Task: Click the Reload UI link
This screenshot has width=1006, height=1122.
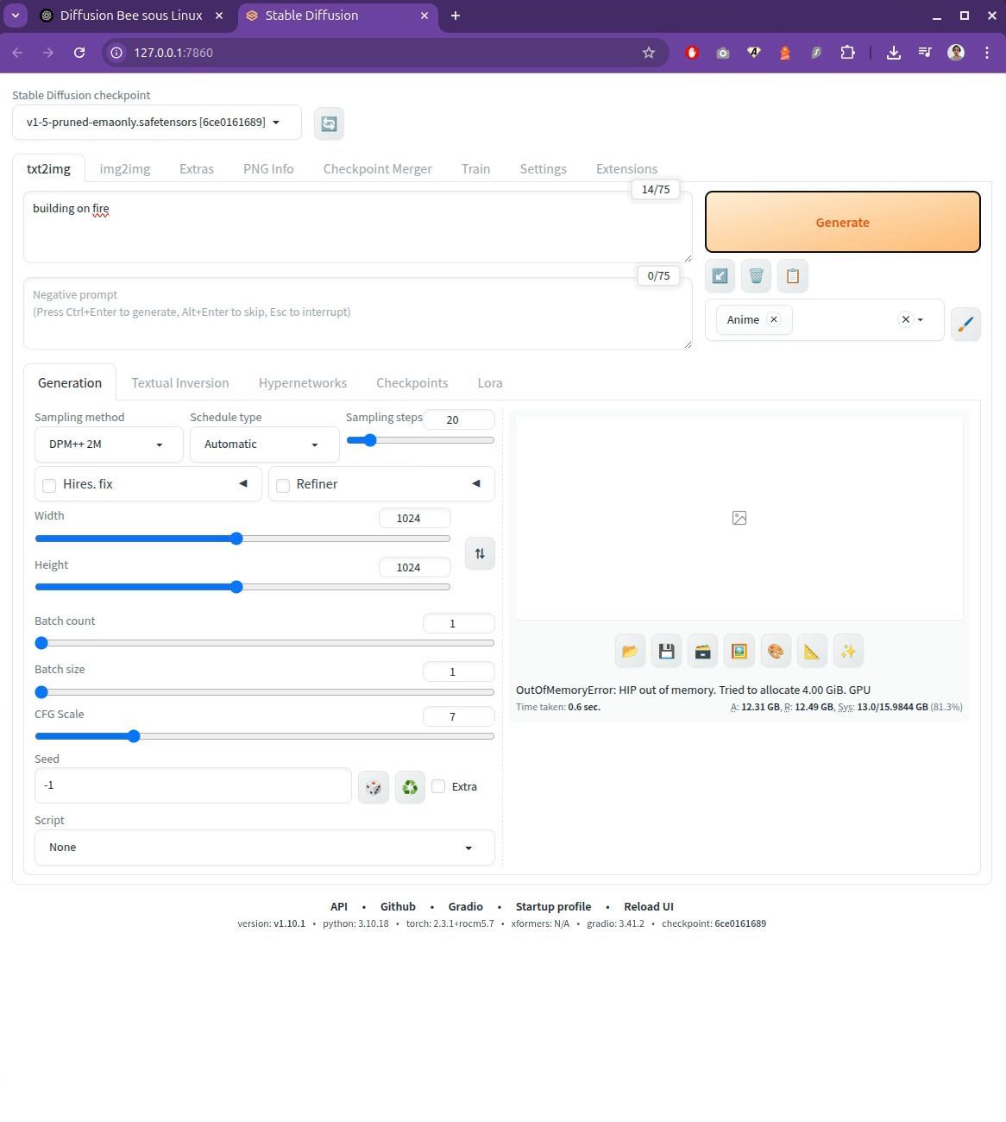Action: 648,906
